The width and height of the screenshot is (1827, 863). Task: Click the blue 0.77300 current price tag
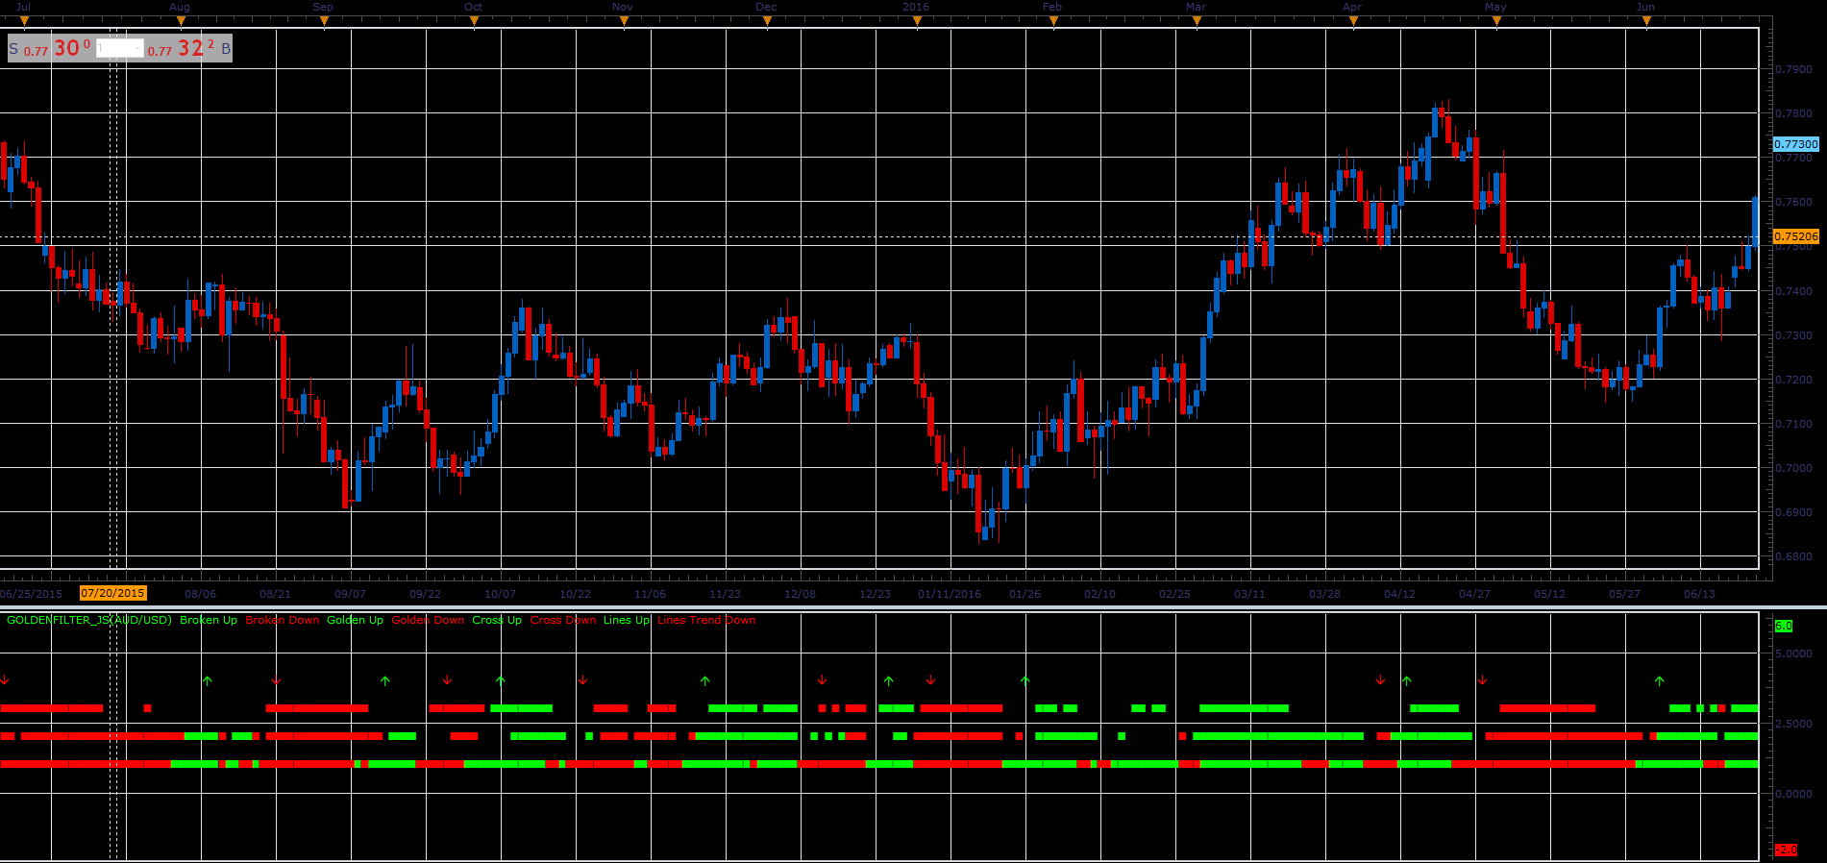click(1796, 144)
